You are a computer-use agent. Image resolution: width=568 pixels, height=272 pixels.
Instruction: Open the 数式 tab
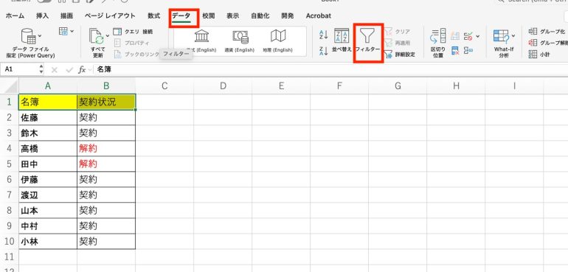click(154, 16)
